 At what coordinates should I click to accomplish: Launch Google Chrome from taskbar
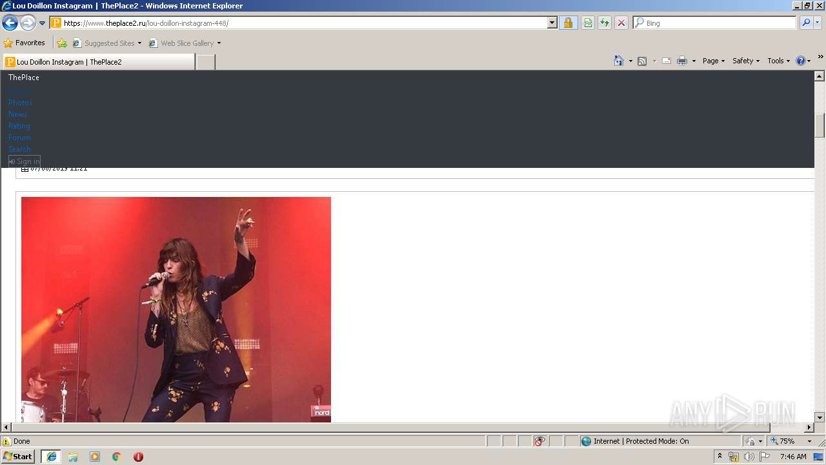[x=117, y=457]
